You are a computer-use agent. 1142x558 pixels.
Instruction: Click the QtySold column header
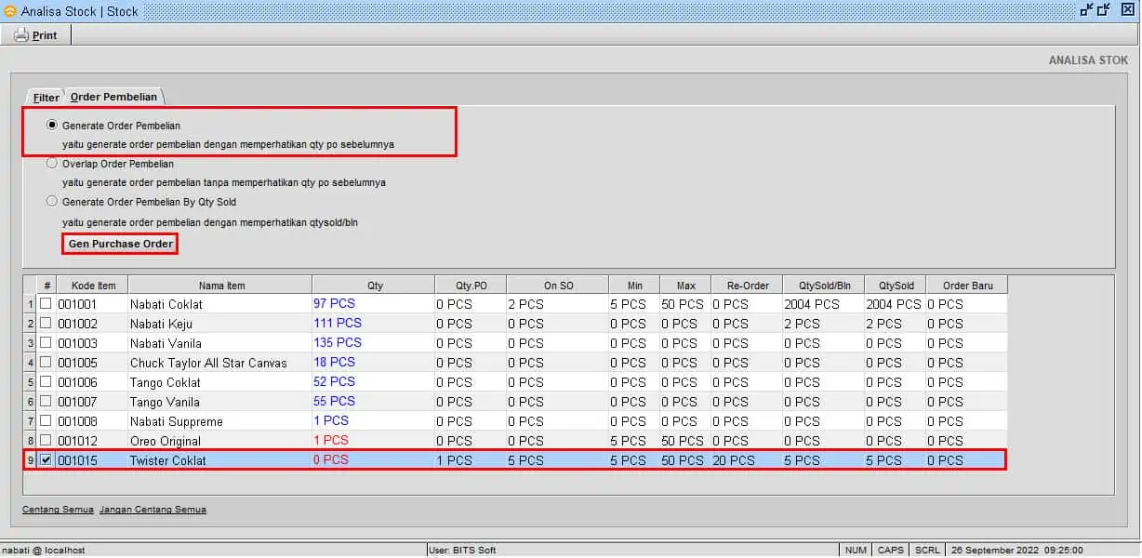[x=895, y=286]
